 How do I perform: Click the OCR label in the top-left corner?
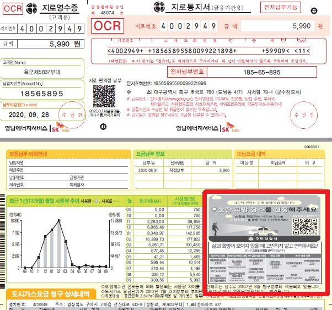pyautogui.click(x=11, y=9)
